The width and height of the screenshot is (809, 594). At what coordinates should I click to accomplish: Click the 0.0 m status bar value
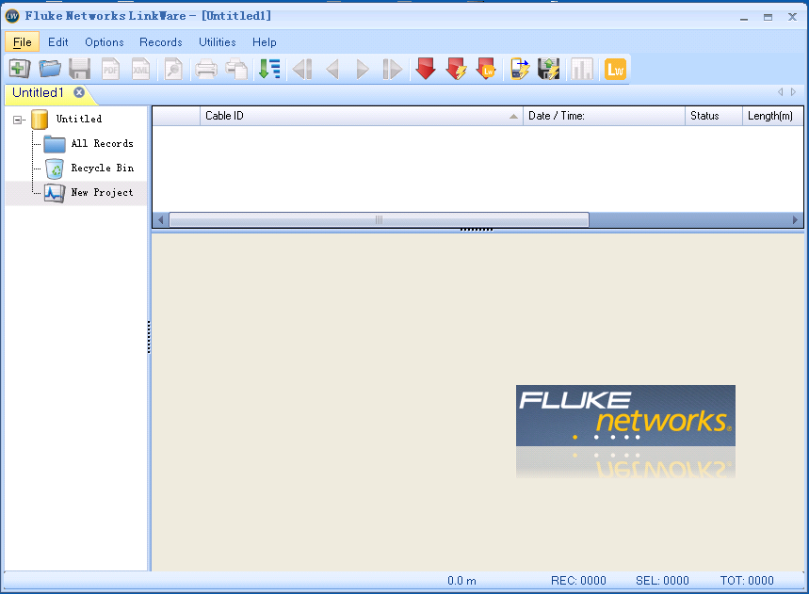461,581
